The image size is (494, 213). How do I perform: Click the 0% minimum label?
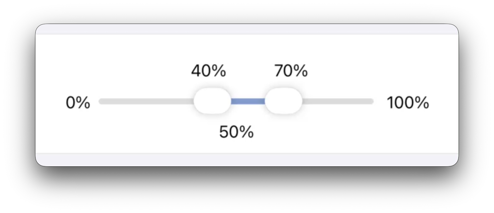[x=78, y=103]
